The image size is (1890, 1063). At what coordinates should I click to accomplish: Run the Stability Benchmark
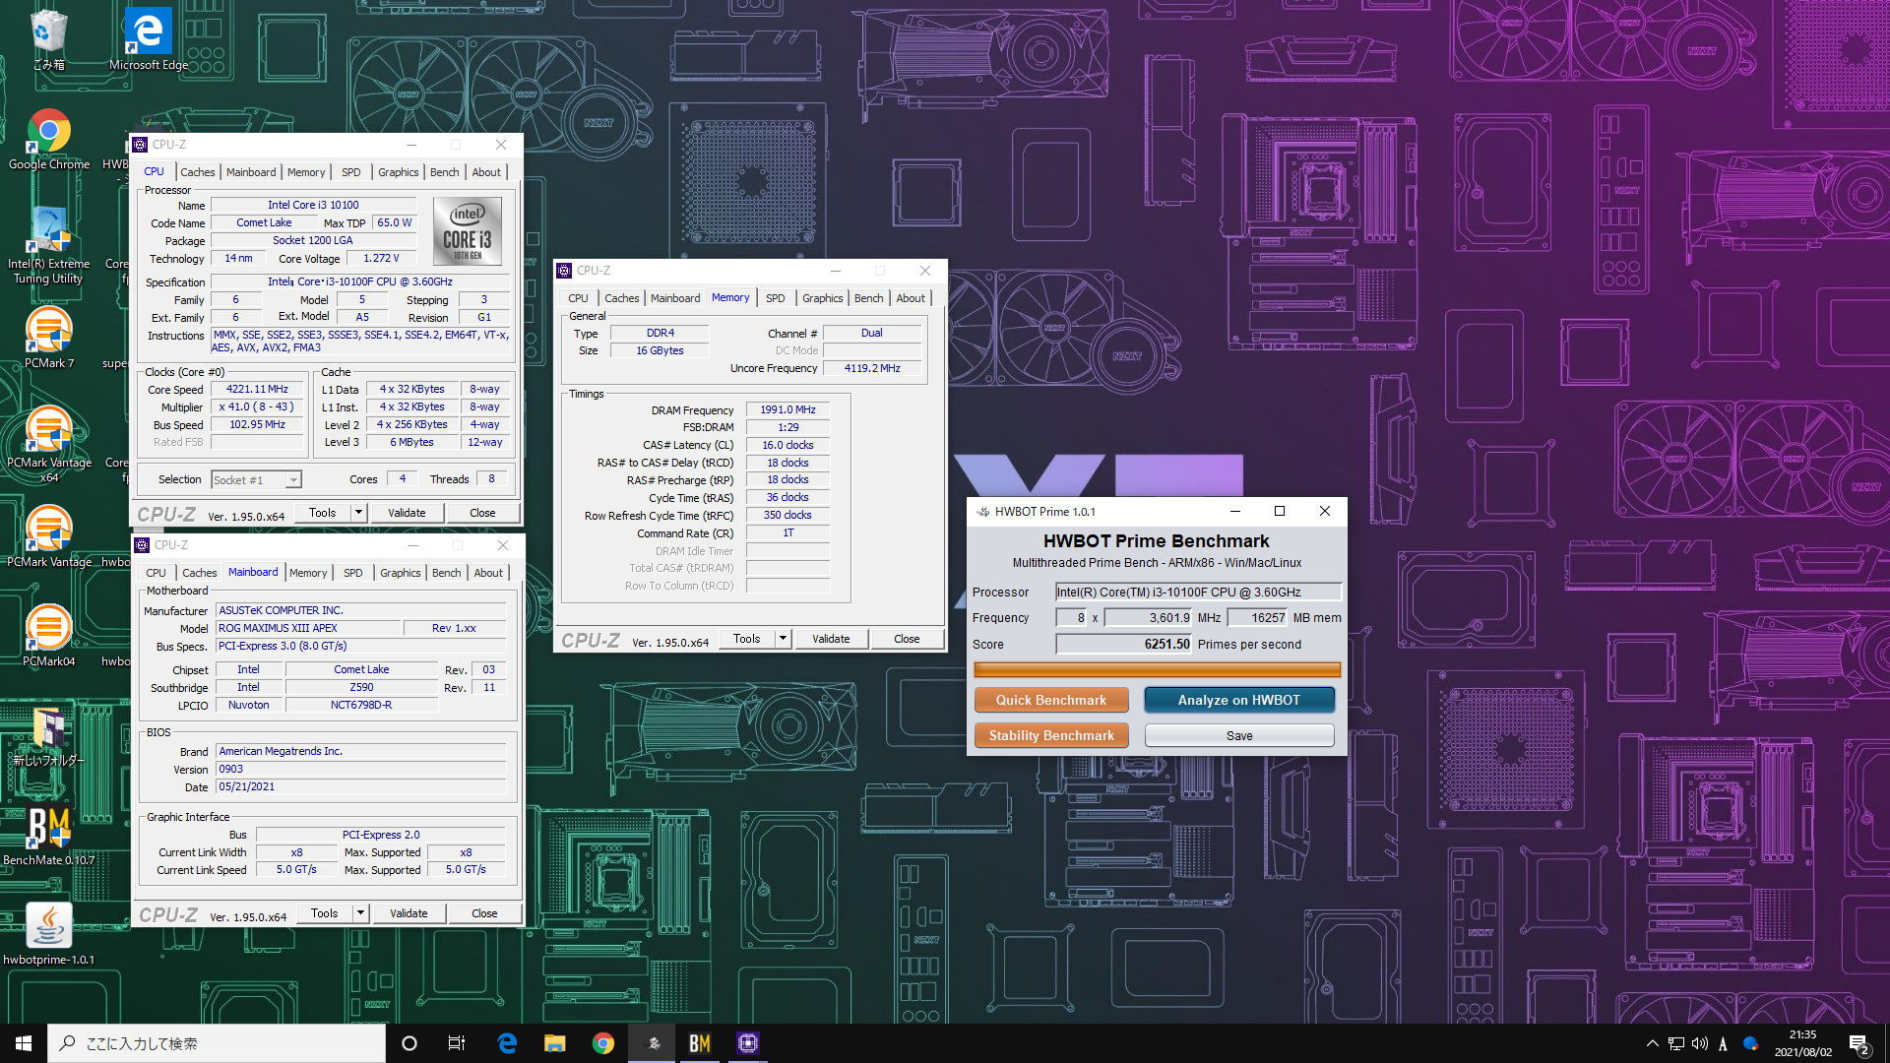1051,735
